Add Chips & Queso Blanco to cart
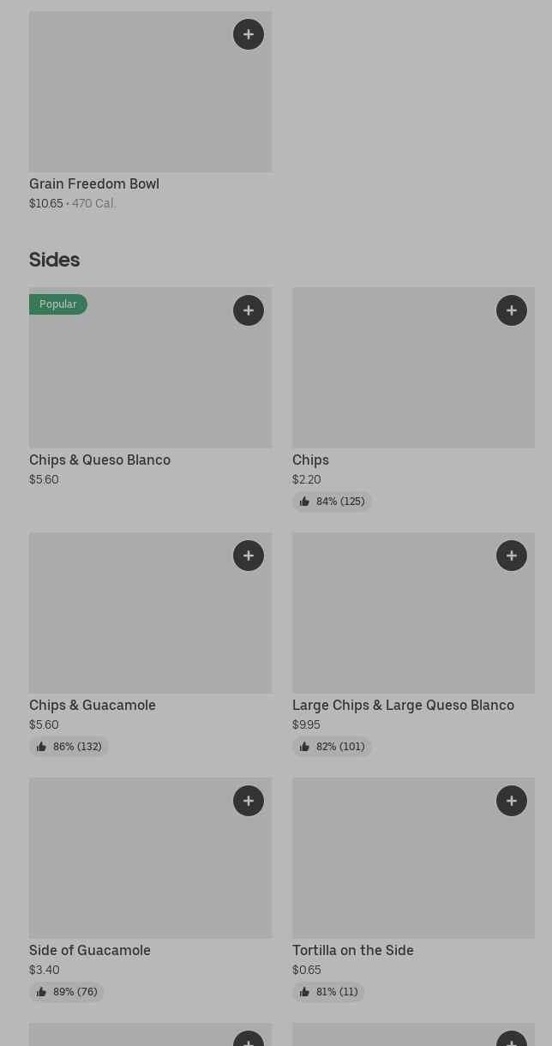 249,310
